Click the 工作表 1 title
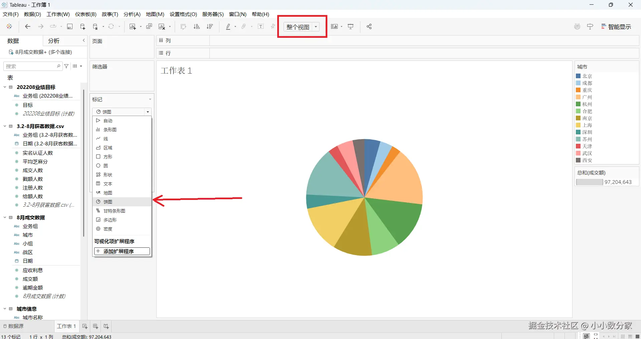This screenshot has height=339, width=641. point(176,71)
